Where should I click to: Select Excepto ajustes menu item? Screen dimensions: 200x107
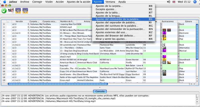pos(123,9)
